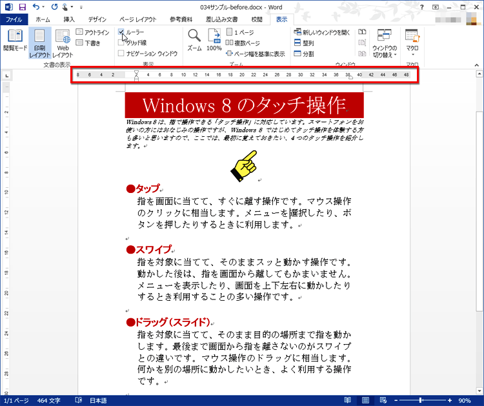
Task: Click zoom out minus button in status bar
Action: (396, 400)
